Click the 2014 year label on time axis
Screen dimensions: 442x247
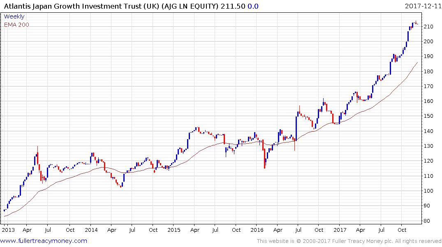[x=91, y=230]
